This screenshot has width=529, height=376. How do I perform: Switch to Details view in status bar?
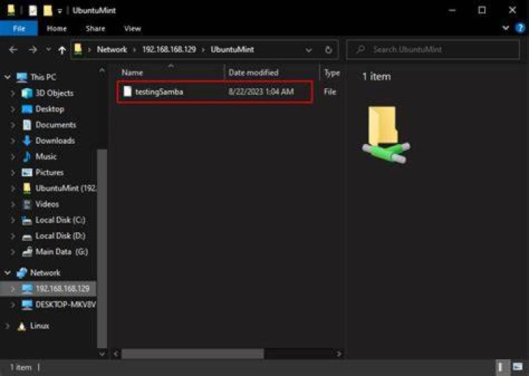click(x=501, y=367)
